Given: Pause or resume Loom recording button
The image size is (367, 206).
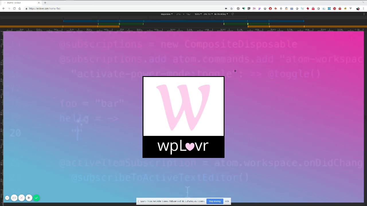Looking at the screenshot, I should tap(29, 198).
